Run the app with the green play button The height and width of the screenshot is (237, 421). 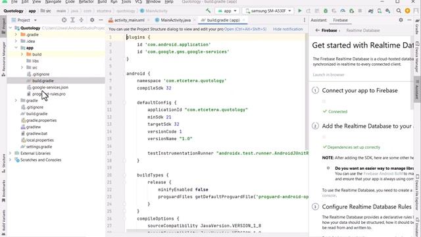click(x=300, y=11)
